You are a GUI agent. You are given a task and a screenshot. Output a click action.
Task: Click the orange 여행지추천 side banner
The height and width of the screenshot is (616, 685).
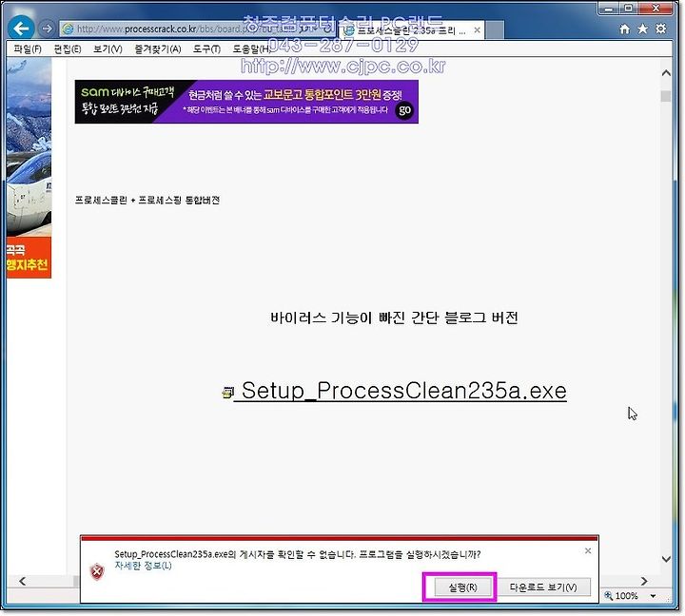29,258
